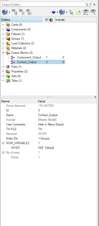
Task: Click the Failures folder icon
Action: click(8, 34)
